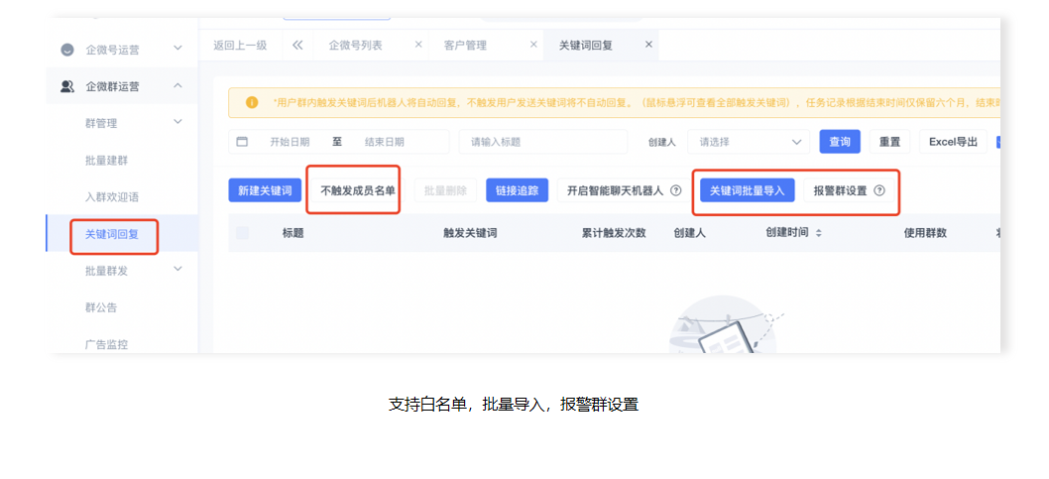Click the 关键词批量导入 button
This screenshot has height=479, width=1049.
(x=748, y=190)
